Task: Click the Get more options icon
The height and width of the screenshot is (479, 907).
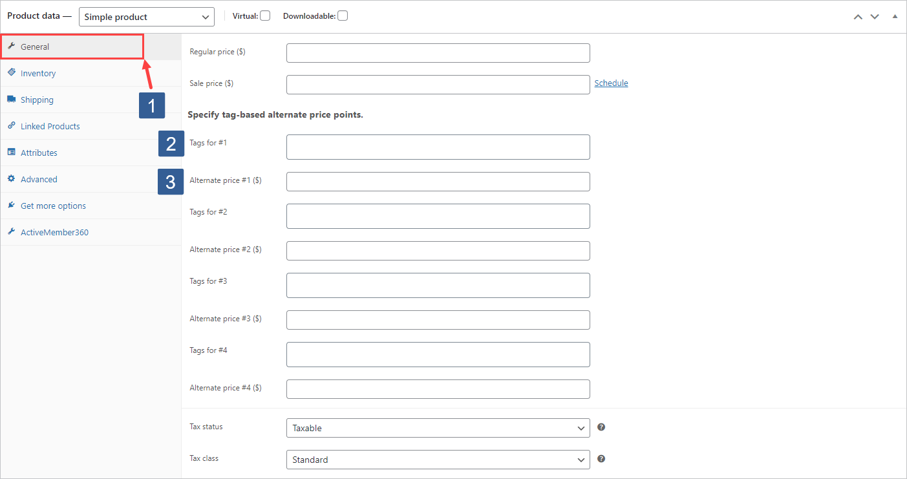Action: click(12, 205)
